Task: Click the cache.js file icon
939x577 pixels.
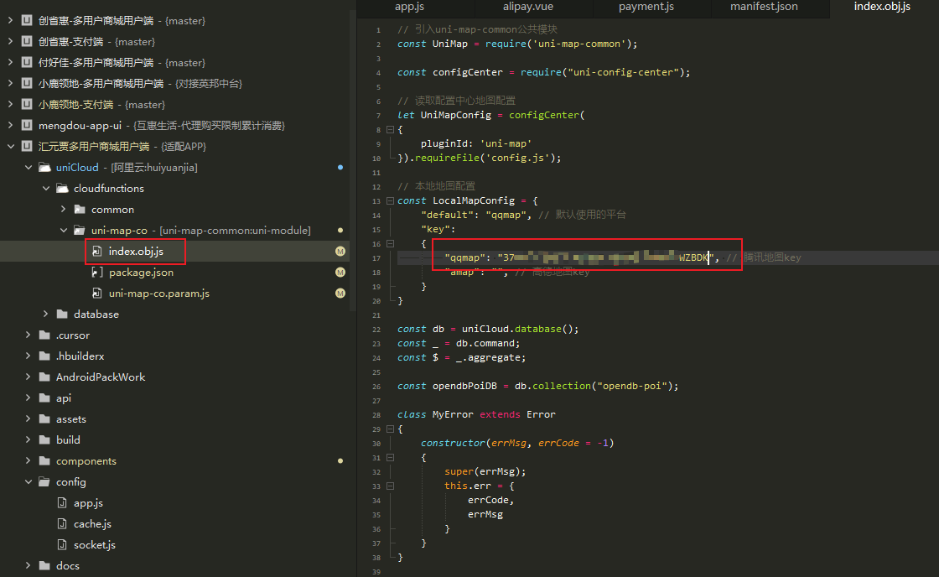Action: (x=62, y=524)
